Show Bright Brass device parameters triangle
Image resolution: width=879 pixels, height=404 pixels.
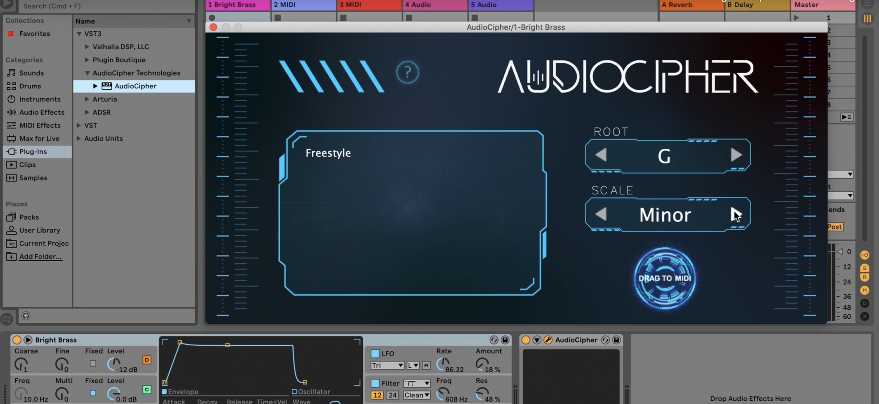28,340
